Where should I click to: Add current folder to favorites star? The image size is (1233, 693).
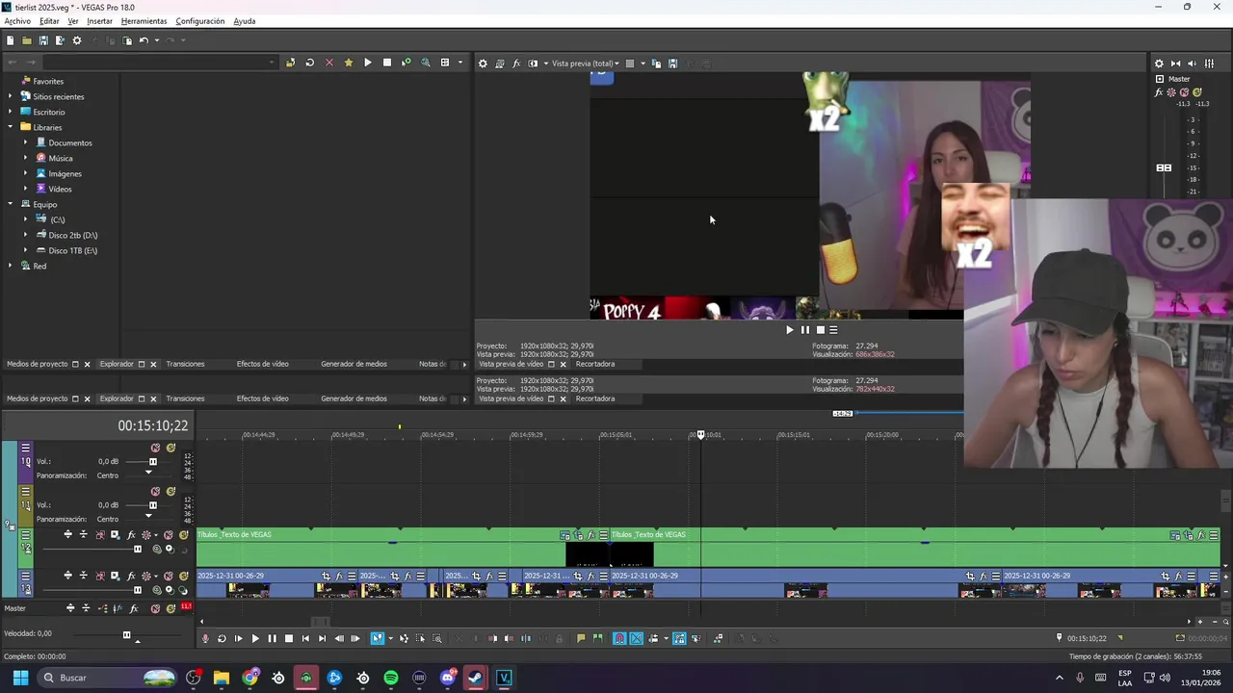pos(348,63)
